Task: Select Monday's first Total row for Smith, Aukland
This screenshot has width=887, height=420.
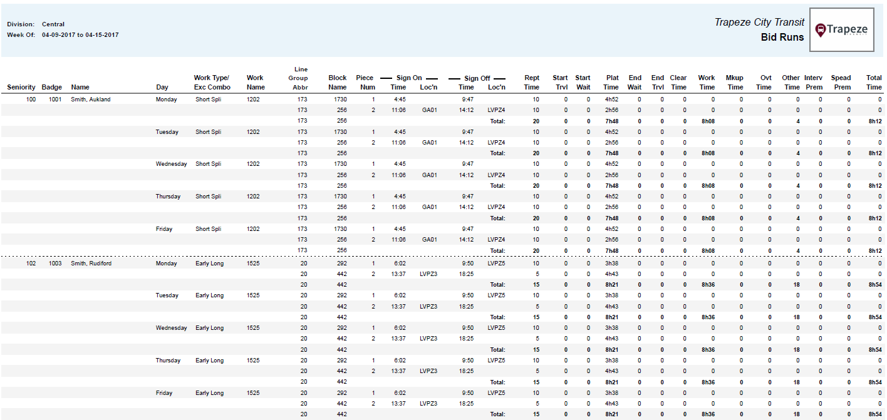Action: click(499, 120)
